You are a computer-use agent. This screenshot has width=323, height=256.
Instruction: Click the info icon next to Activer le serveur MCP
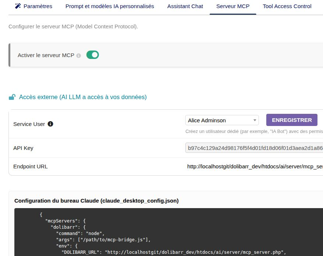tap(78, 56)
